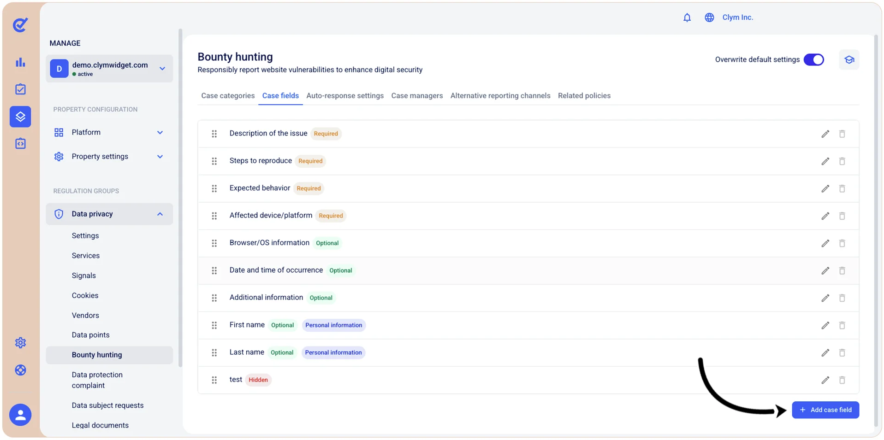Go to Data subject requests

[108, 405]
